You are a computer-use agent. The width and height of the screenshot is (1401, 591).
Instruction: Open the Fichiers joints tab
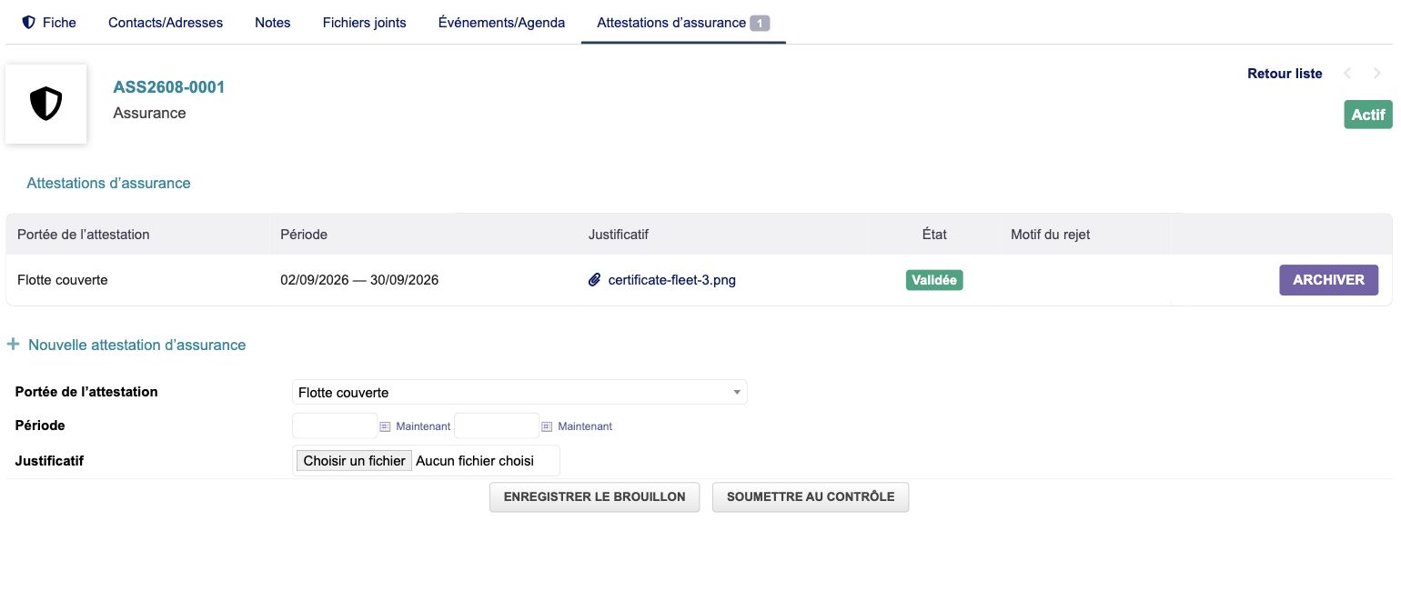tap(365, 22)
